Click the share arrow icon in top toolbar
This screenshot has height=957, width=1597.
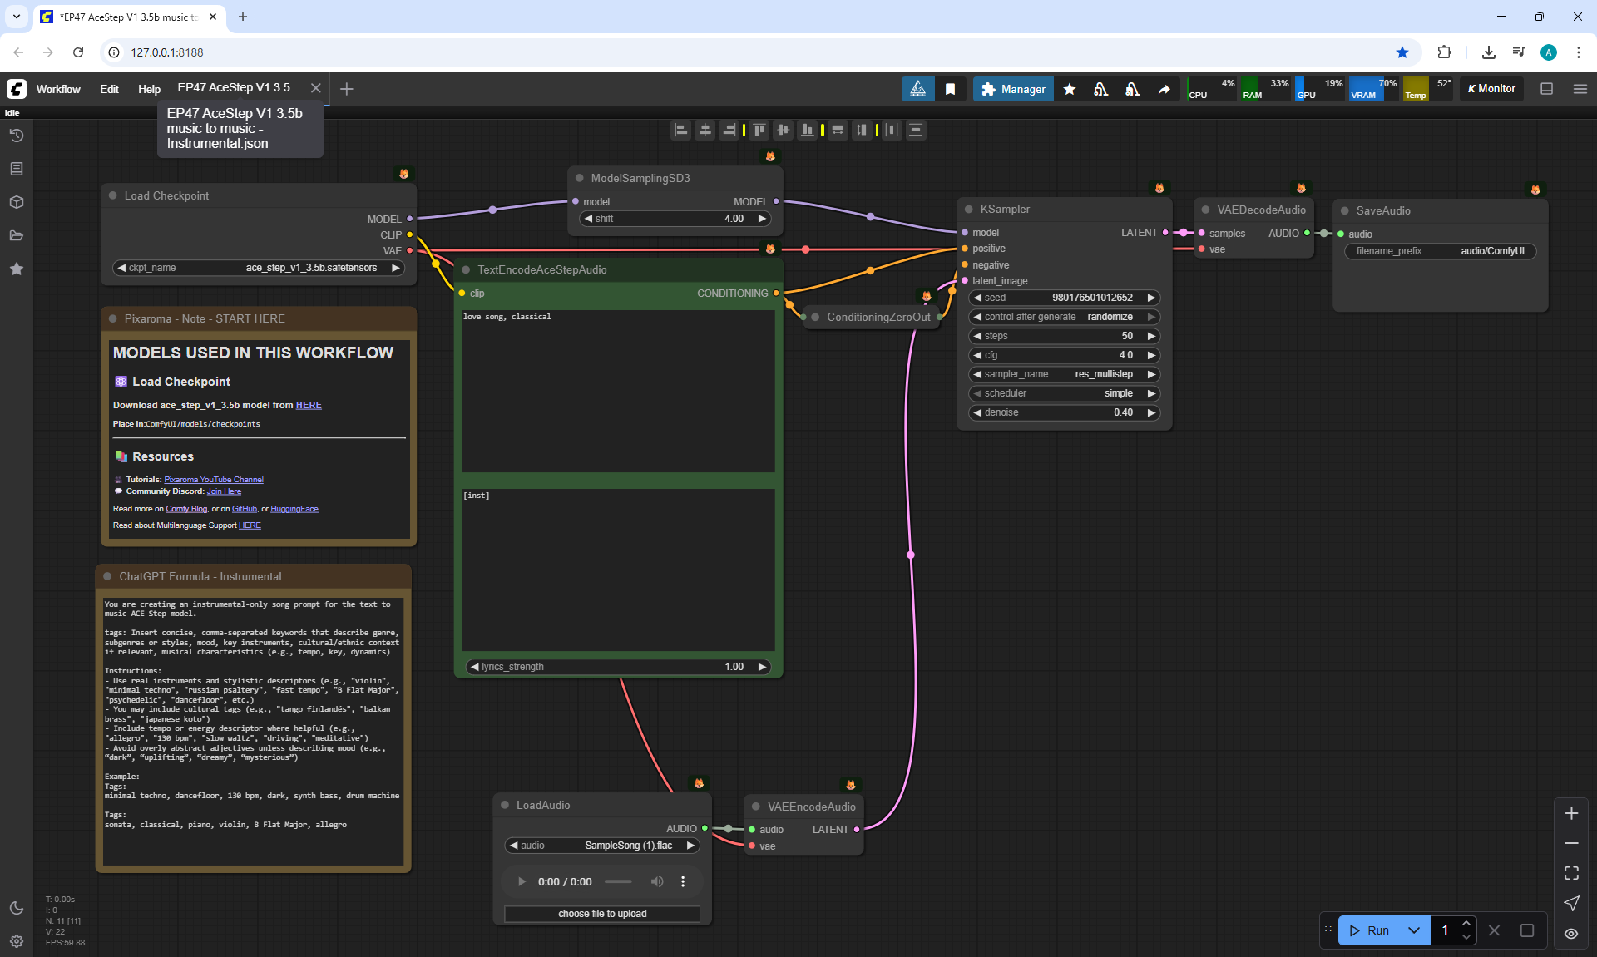coord(1164,89)
